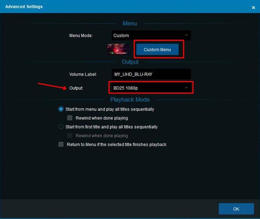This screenshot has width=260, height=219.
Task: Tick the greyed-out Rewind checkbox under first title
Action: (x=70, y=136)
